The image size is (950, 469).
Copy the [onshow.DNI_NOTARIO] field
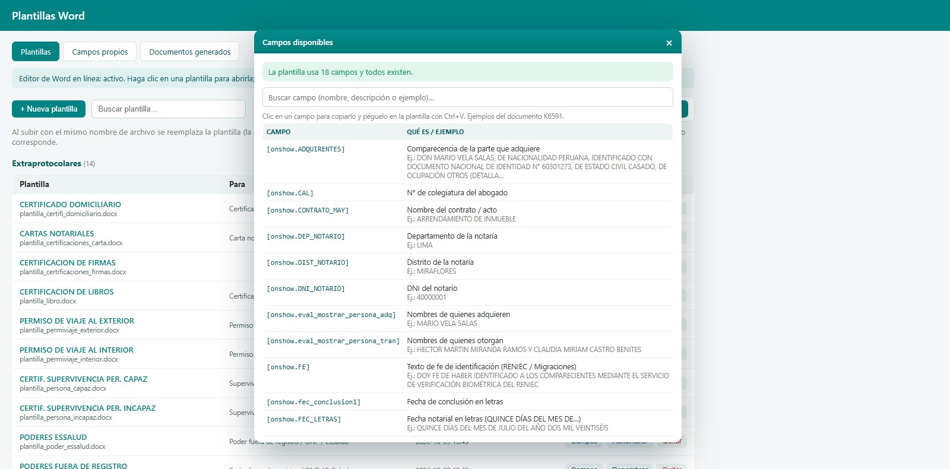pos(306,289)
